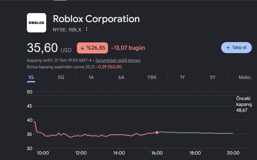
Task: Click the 16:00 time axis label
Action: (157, 153)
